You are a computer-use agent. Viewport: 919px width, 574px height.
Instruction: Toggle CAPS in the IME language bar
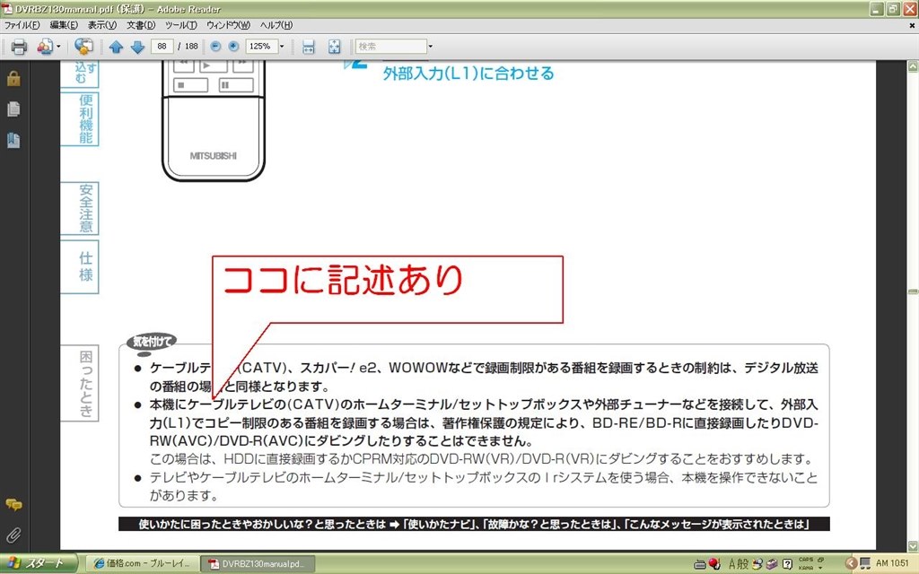point(806,560)
